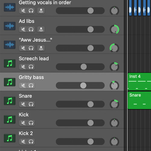151x151 pixels.
Task: Select the first blue audio region in timeline
Action: 130,8
